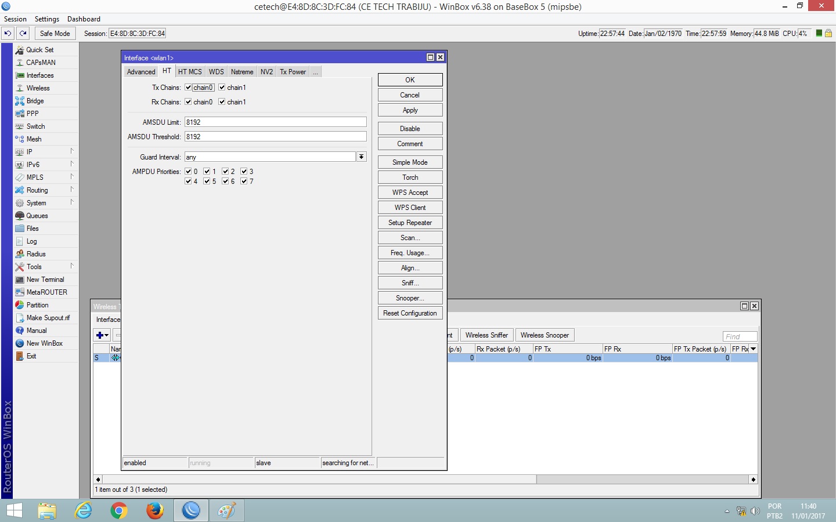Open the Guard Interval dropdown arrow
This screenshot has height=522, width=836.
point(362,157)
